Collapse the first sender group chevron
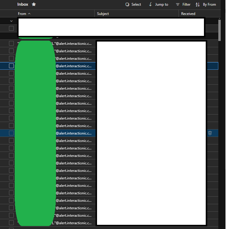 click(x=11, y=21)
